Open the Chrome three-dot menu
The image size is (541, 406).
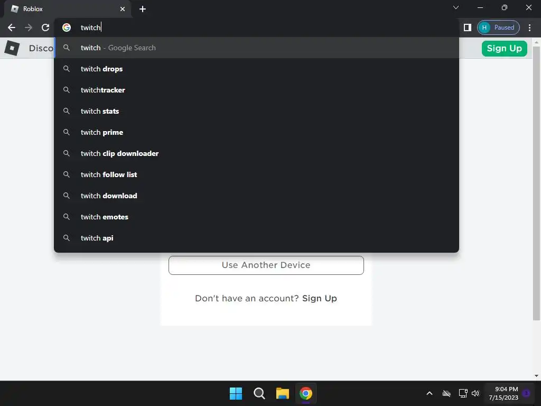(x=529, y=27)
